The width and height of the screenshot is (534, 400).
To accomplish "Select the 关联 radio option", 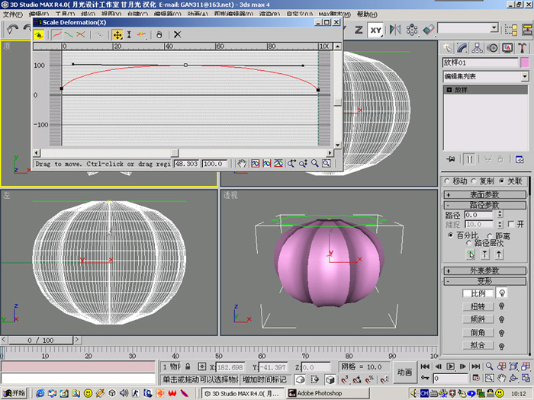I will (501, 181).
